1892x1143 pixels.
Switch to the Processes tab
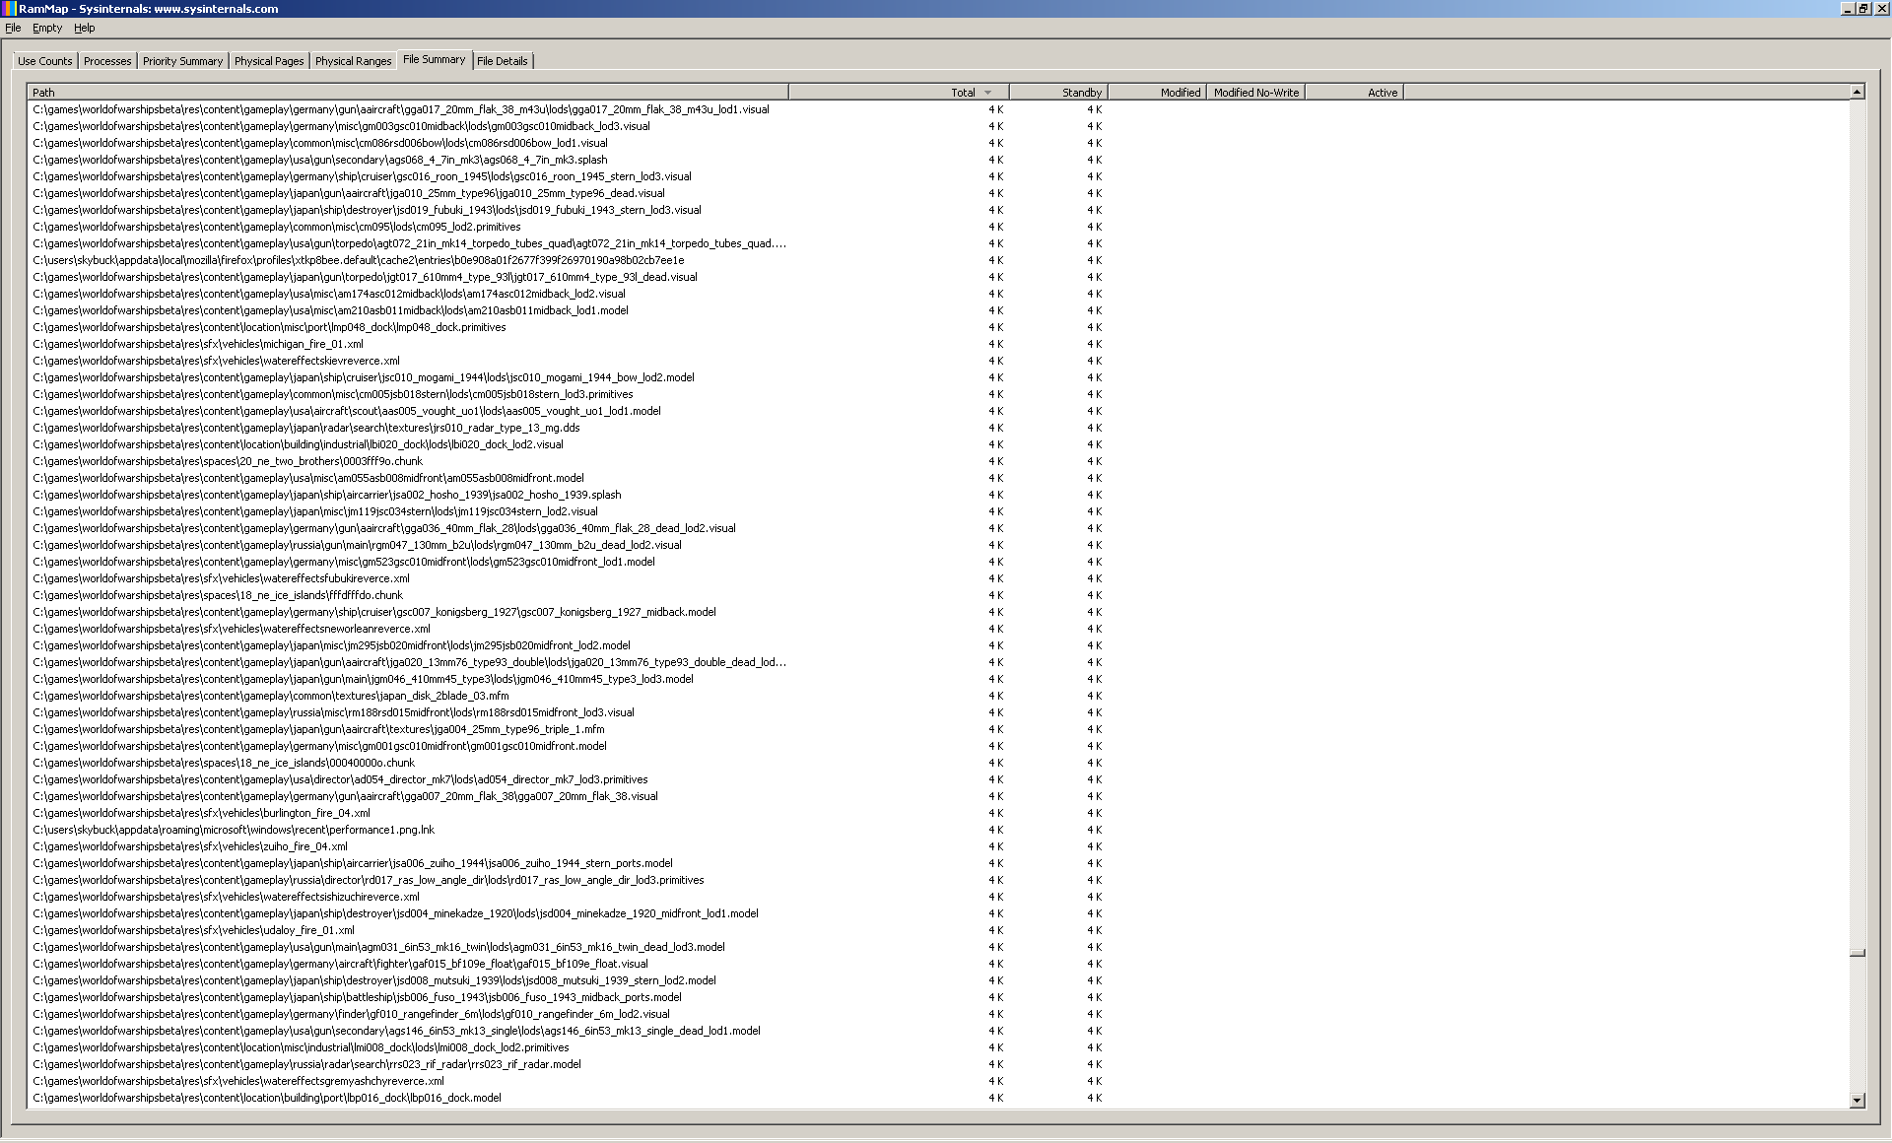[x=107, y=61]
